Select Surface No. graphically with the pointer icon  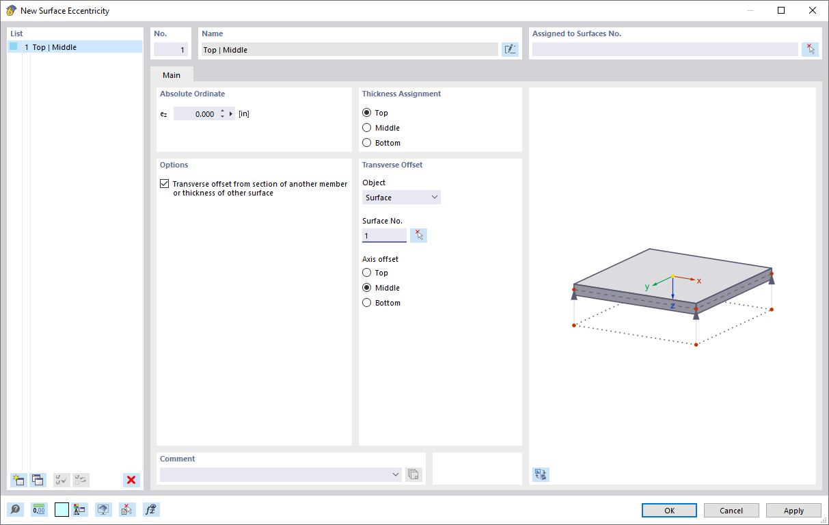pyautogui.click(x=418, y=234)
